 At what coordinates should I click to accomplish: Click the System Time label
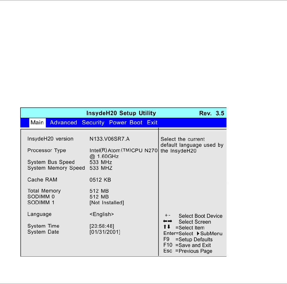[43, 226]
